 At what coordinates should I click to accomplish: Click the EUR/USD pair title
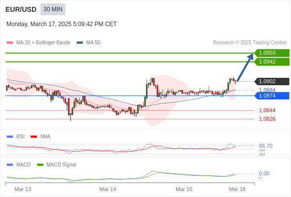pos(21,9)
